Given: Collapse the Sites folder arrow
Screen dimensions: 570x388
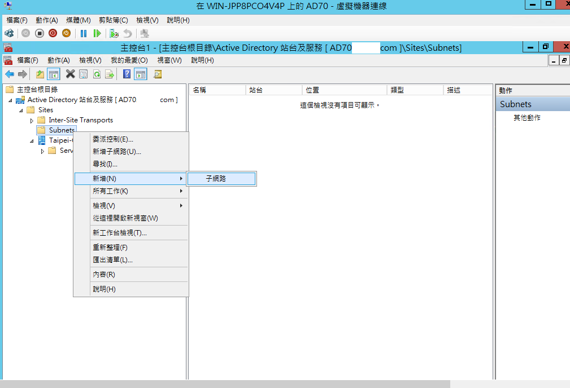Looking at the screenshot, I should (21, 111).
